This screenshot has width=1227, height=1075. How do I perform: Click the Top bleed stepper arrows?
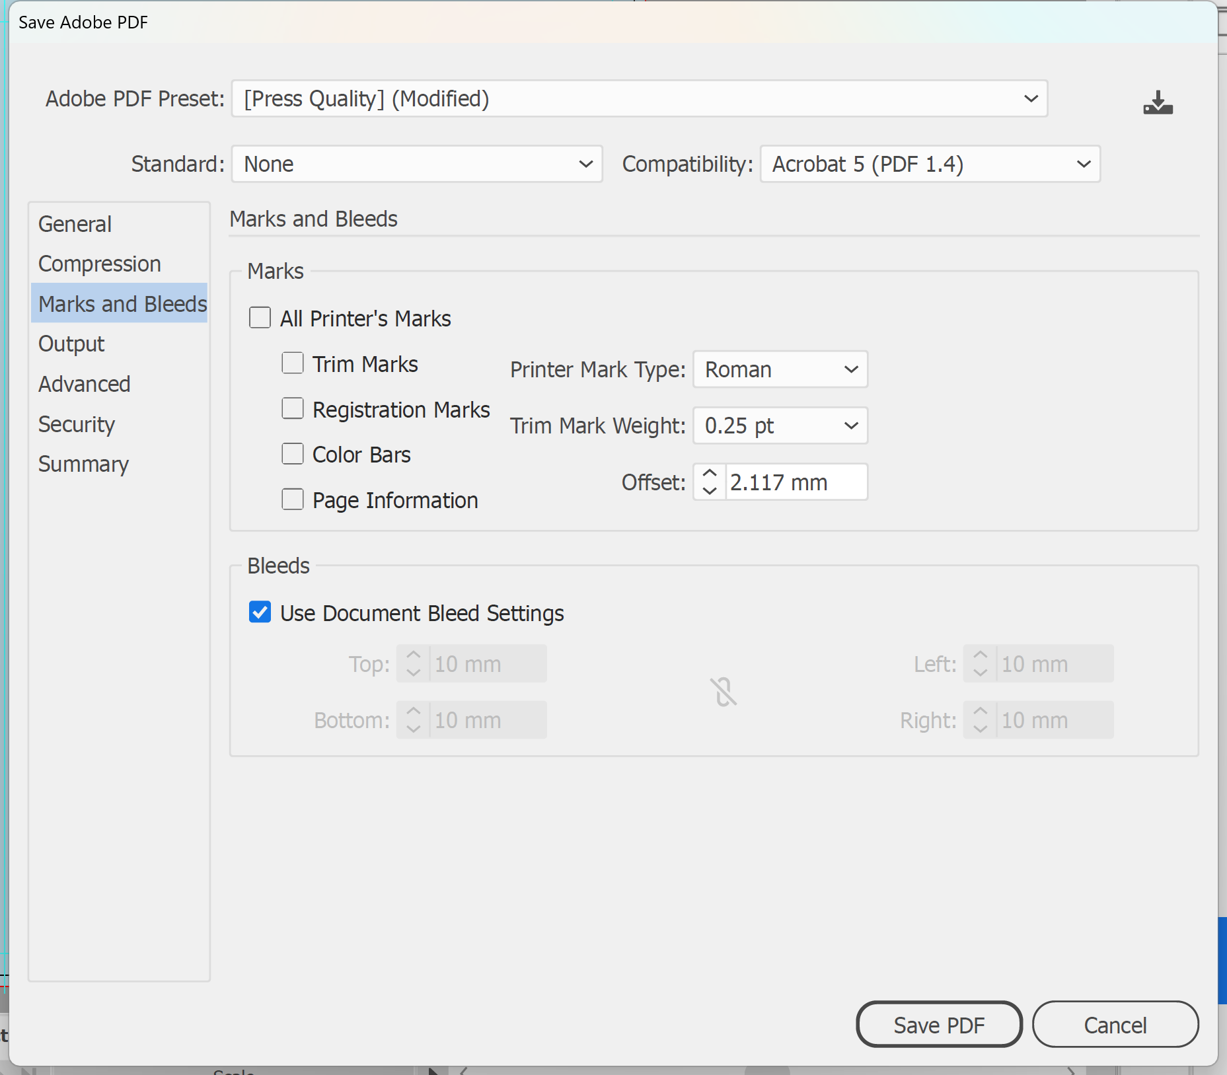[x=414, y=663]
